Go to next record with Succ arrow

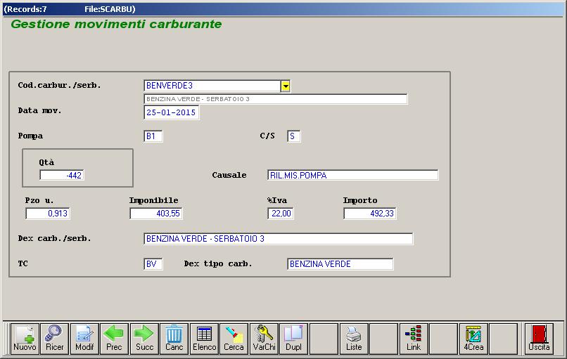tap(144, 339)
